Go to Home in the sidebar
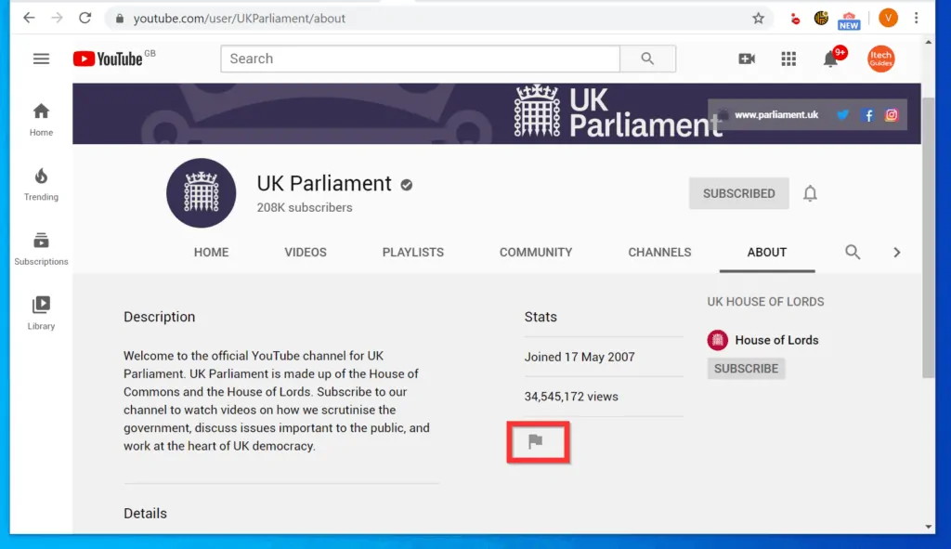The height and width of the screenshot is (549, 951). click(x=41, y=120)
